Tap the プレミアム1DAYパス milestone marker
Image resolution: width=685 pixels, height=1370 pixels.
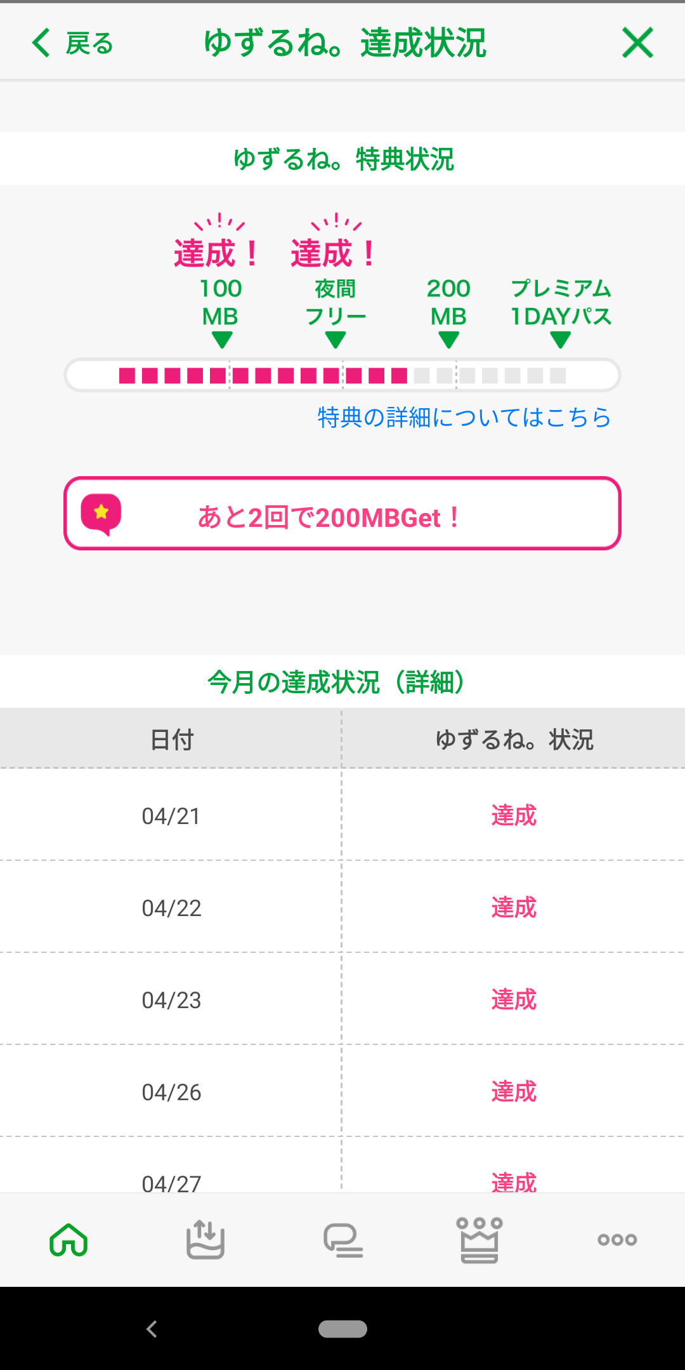click(561, 340)
